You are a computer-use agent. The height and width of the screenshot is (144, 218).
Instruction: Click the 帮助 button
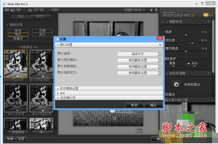[10, 139]
